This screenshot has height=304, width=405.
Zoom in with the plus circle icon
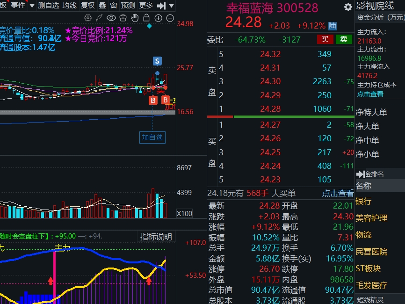[x=158, y=18]
